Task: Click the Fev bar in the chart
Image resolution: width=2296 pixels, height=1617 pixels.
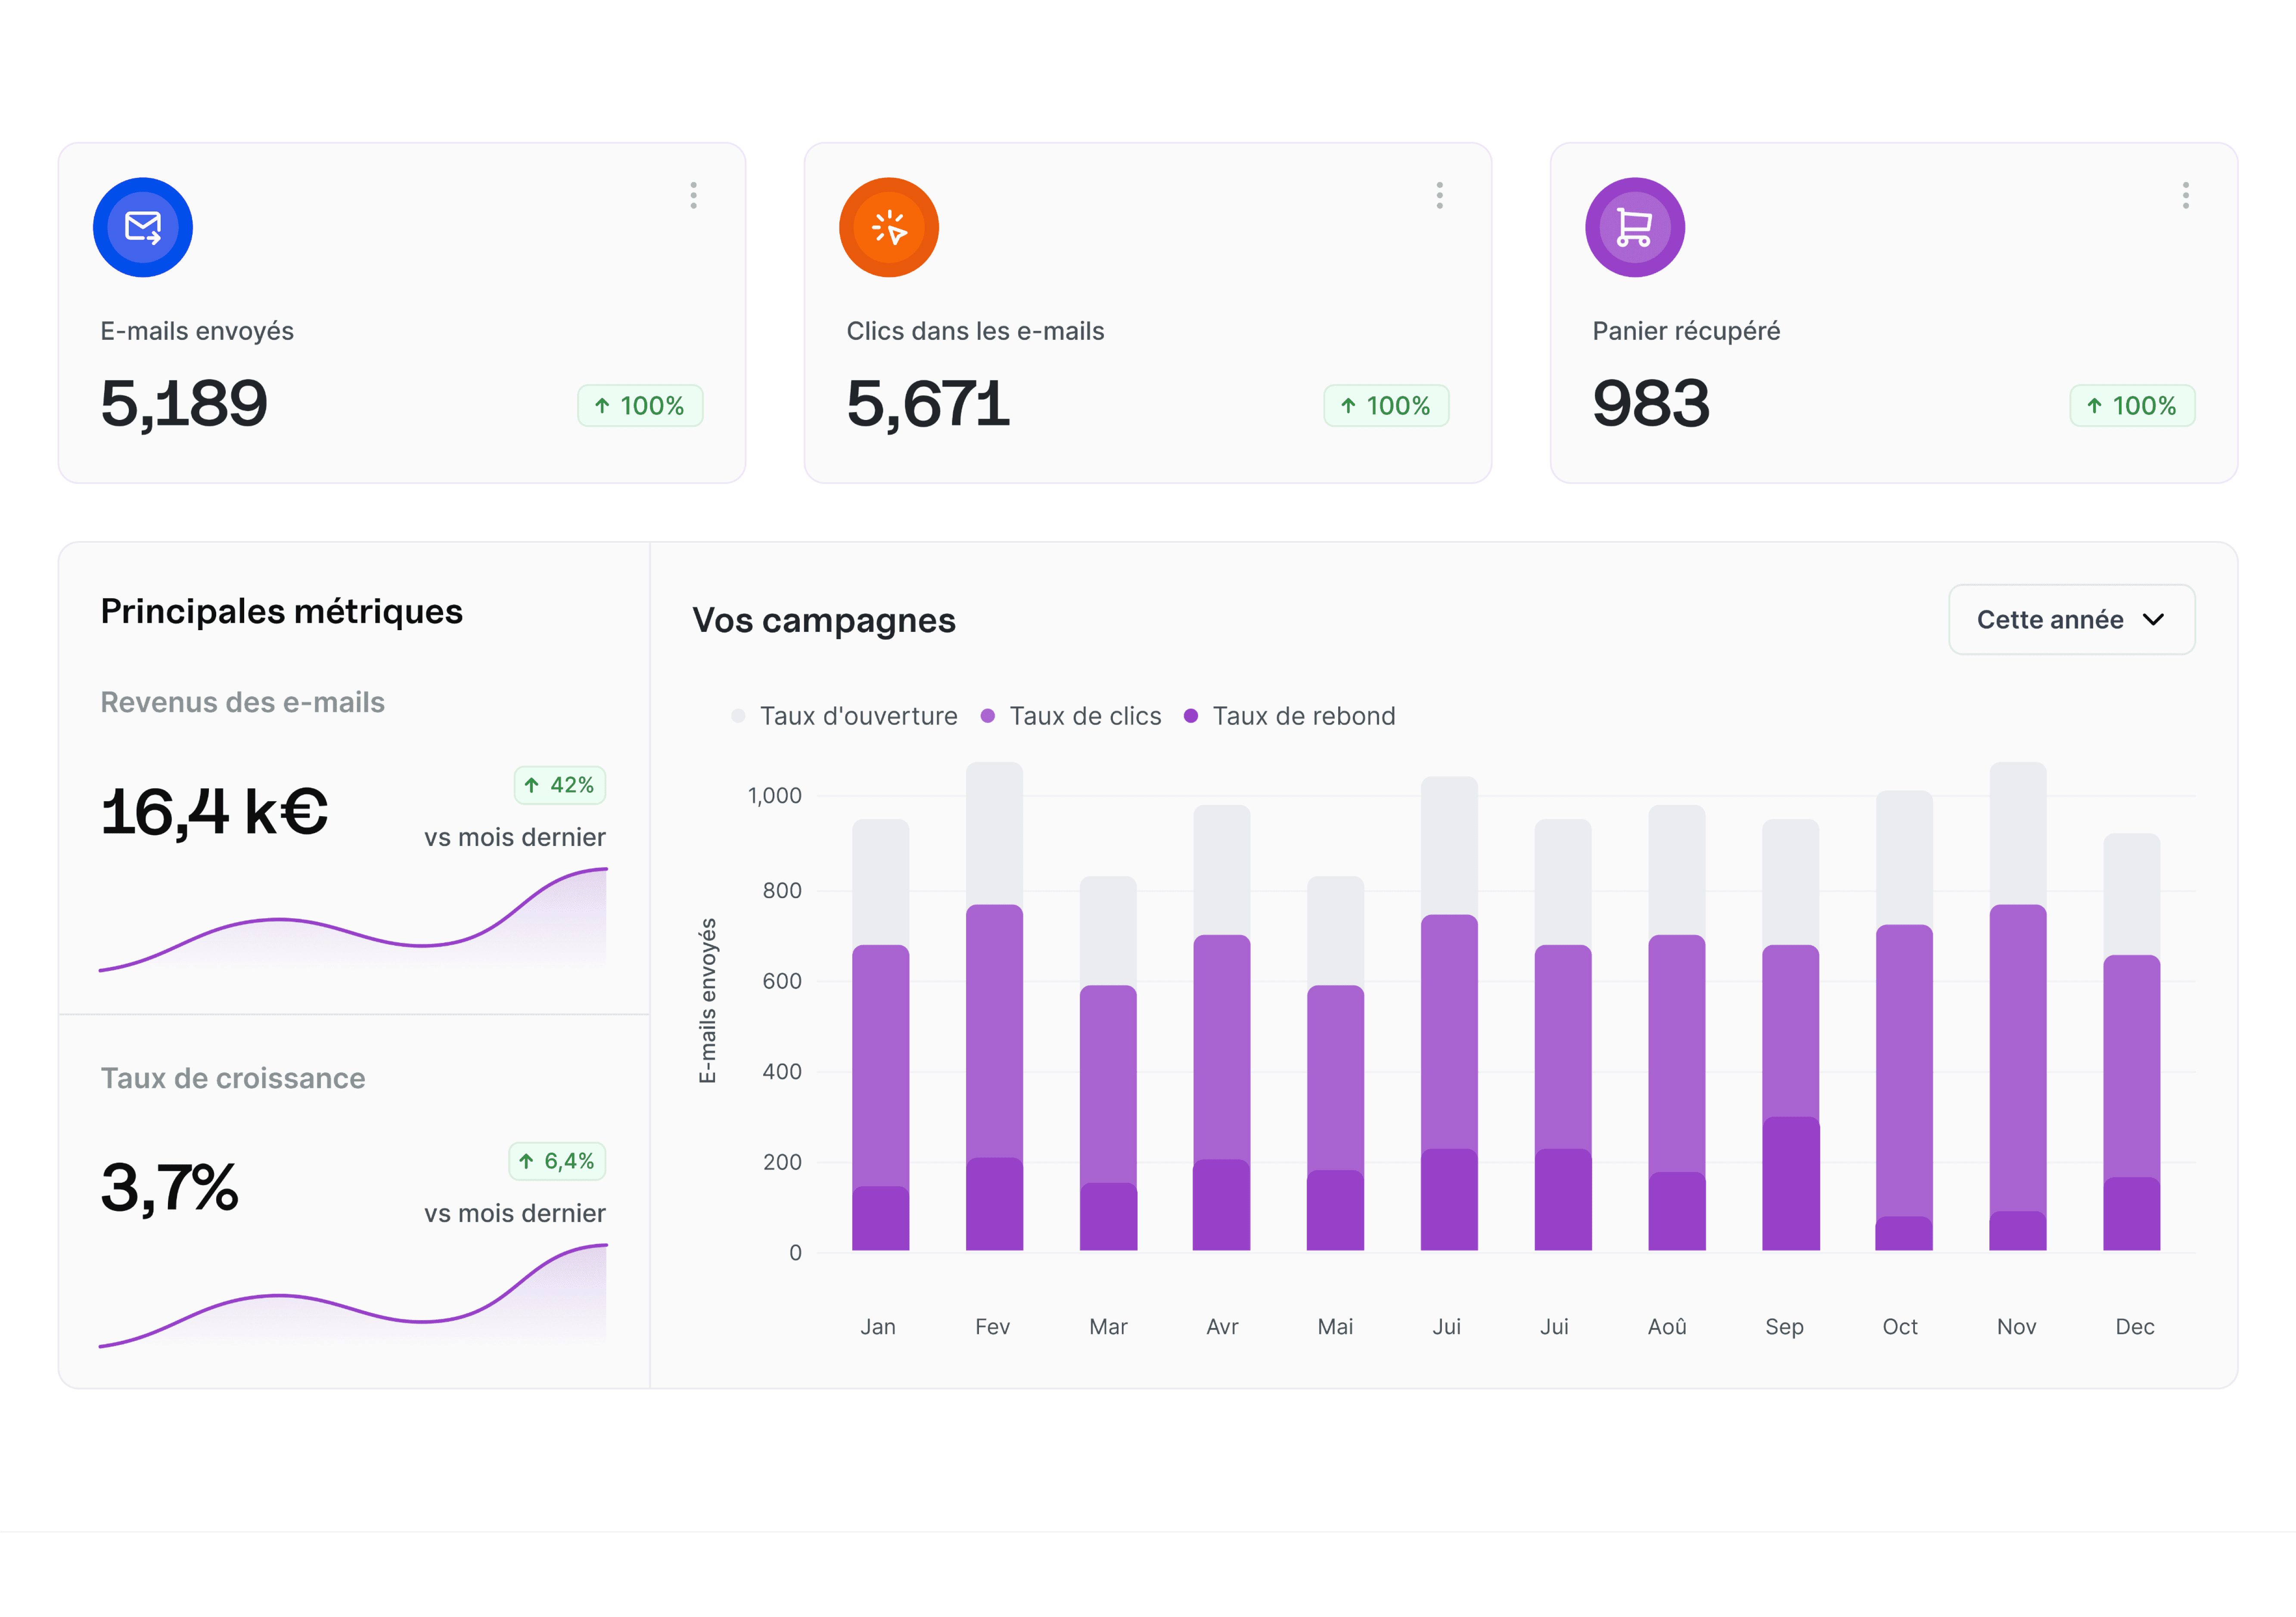Action: tap(994, 1006)
